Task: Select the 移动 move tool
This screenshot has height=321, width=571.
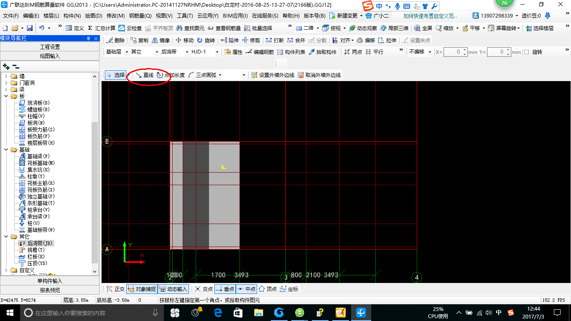Action: (x=184, y=40)
